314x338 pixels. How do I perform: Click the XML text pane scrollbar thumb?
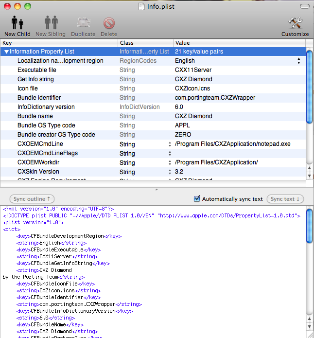point(310,226)
